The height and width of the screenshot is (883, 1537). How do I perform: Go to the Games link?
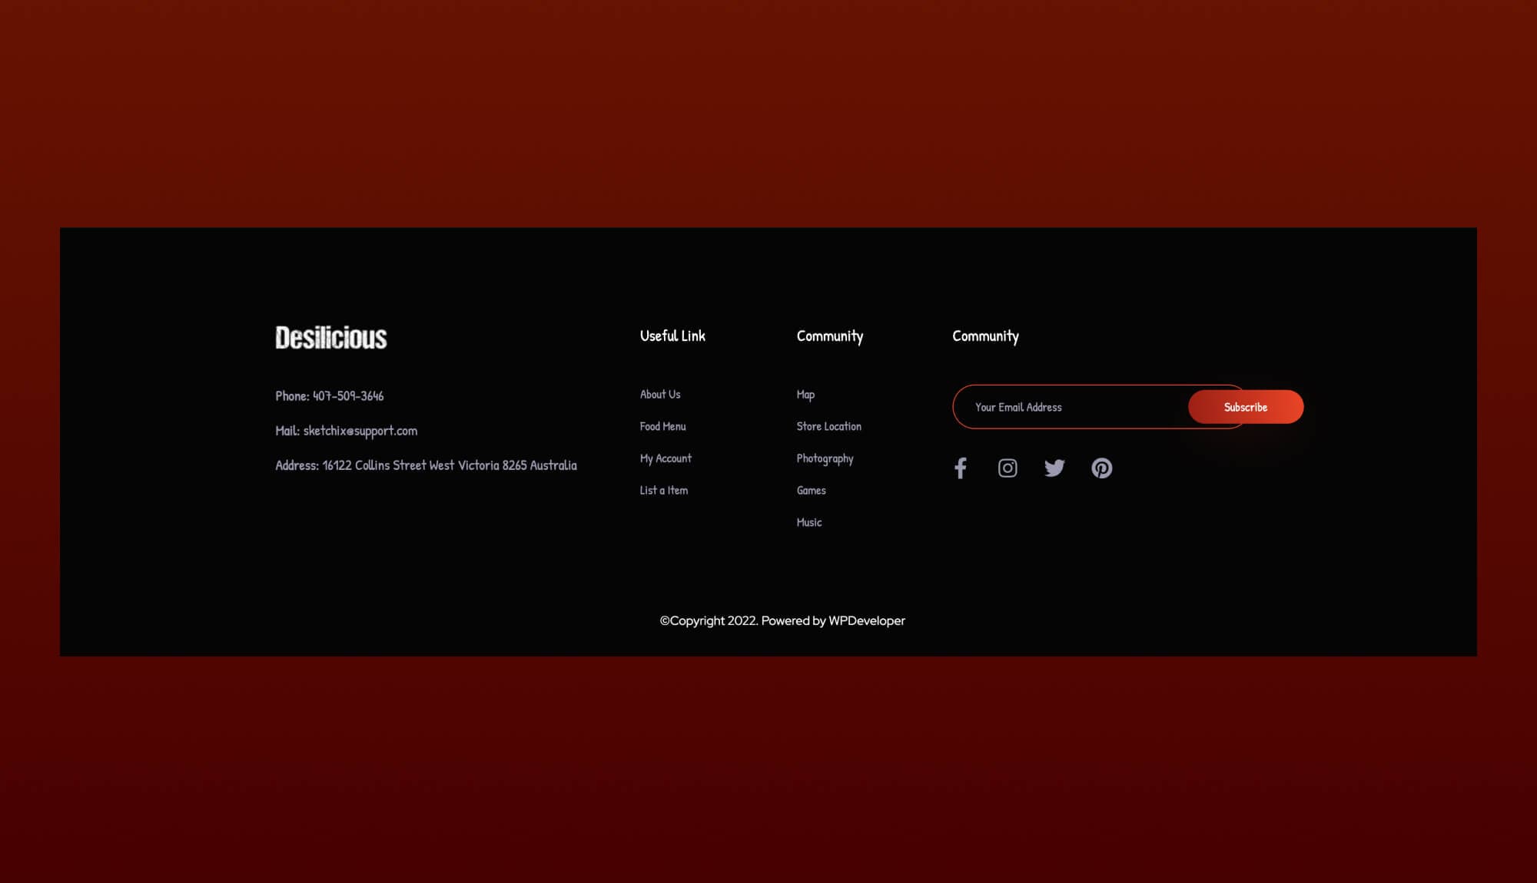click(x=811, y=491)
